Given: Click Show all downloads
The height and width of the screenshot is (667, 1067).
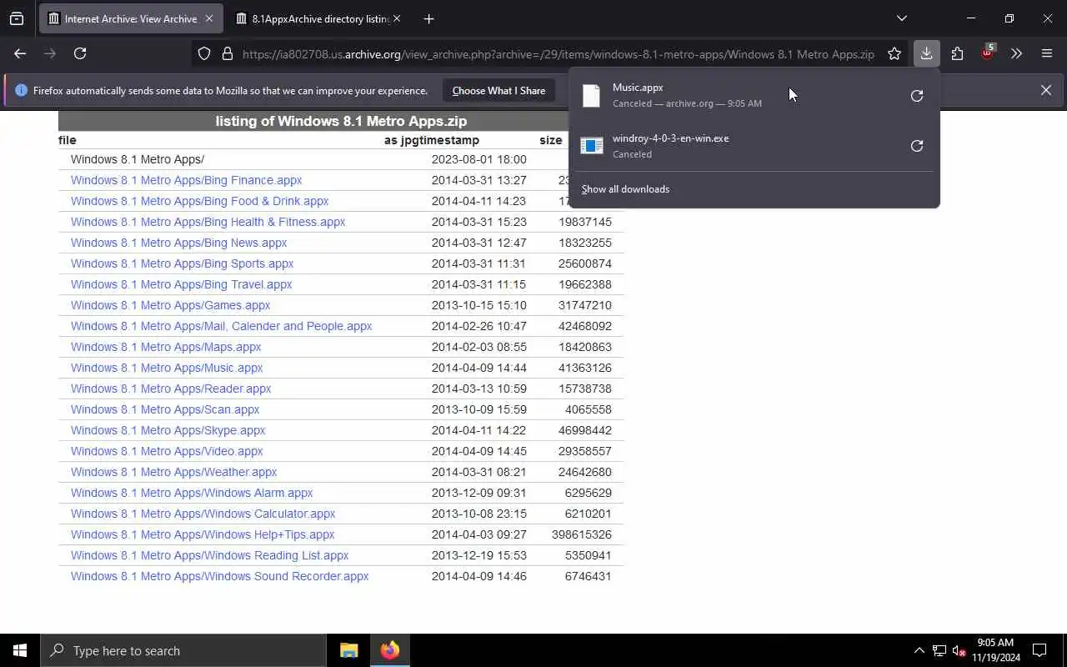Looking at the screenshot, I should [x=625, y=189].
